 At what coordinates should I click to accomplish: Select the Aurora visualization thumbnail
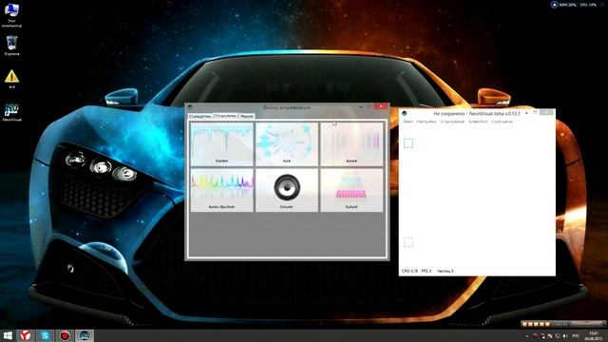[351, 144]
